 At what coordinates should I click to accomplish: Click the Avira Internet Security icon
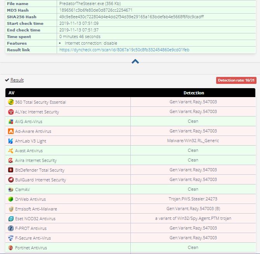click(11, 160)
